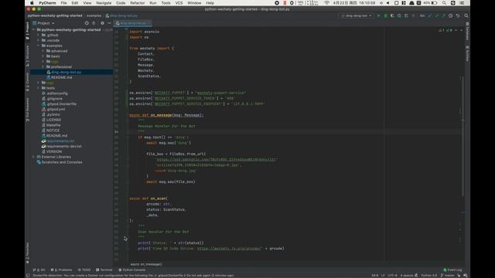
Task: Select the ding-dong-bot.py editor tab
Action: [133, 23]
